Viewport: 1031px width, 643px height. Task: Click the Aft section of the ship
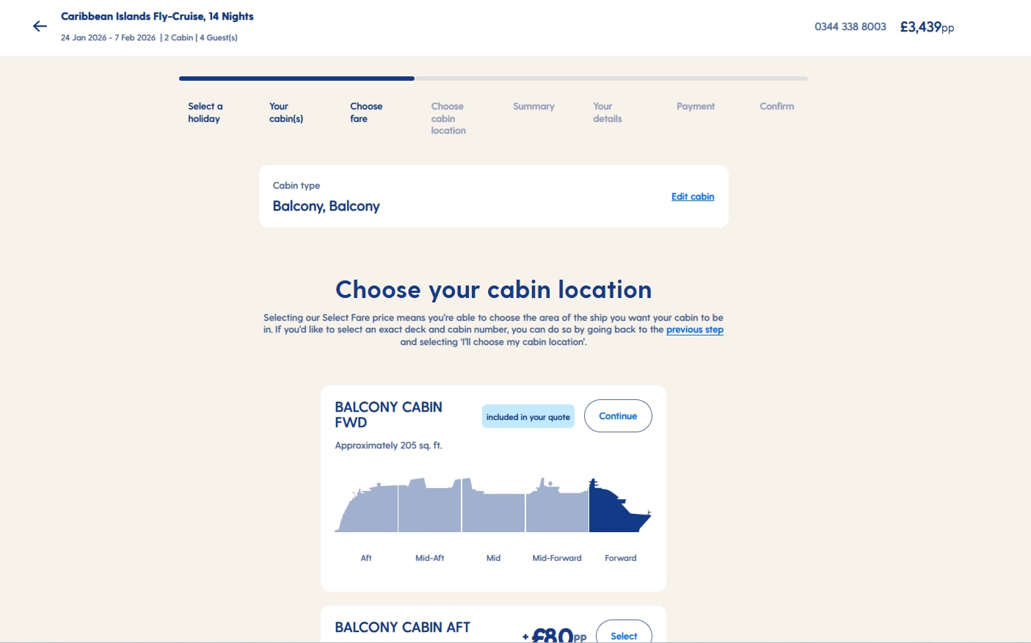pyautogui.click(x=366, y=508)
